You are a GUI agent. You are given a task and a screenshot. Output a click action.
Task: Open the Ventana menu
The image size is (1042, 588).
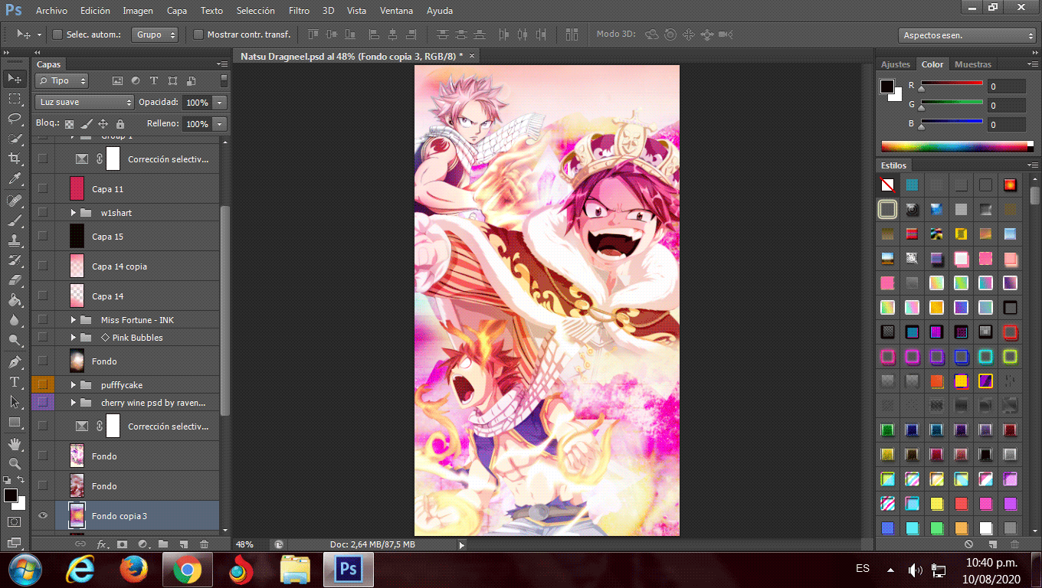point(396,11)
